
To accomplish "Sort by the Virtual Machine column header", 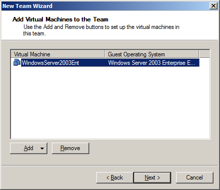I will (58, 54).
